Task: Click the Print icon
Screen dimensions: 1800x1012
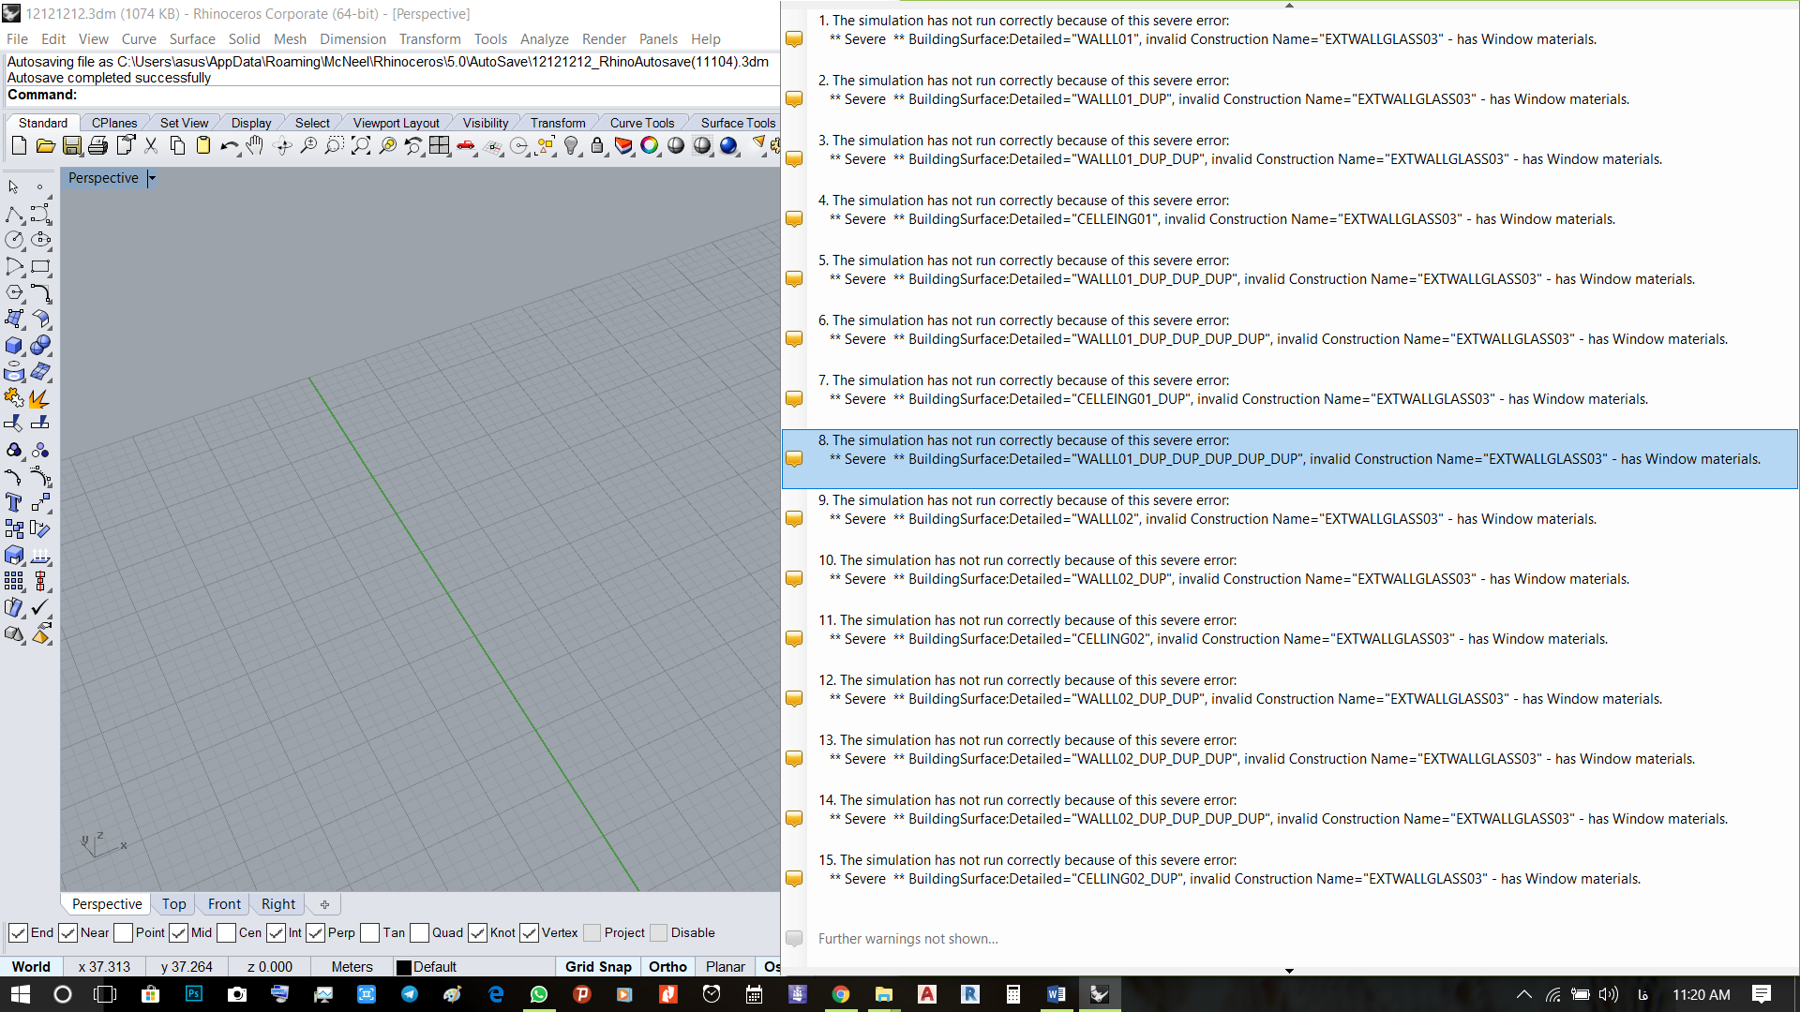Action: click(98, 145)
